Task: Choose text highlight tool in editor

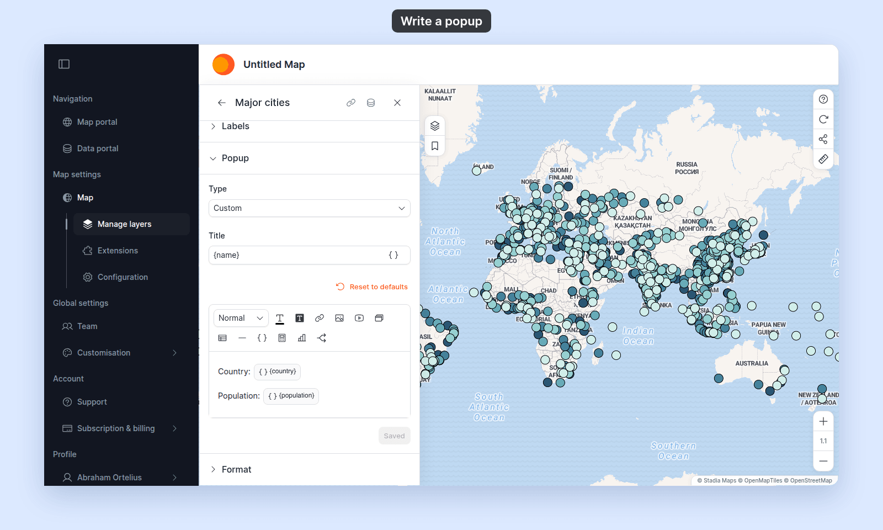Action: (300, 318)
